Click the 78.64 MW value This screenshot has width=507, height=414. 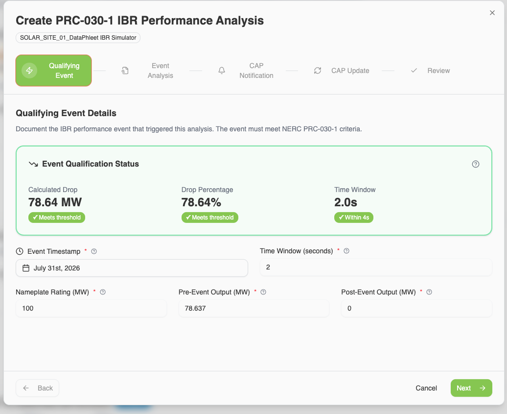(55, 202)
